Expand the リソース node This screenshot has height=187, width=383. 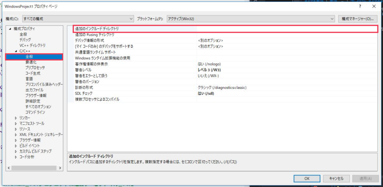point(16,129)
